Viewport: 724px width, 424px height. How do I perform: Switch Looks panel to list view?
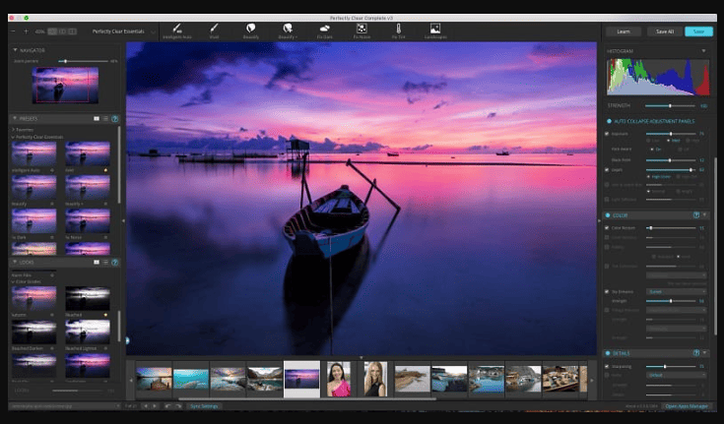point(105,262)
